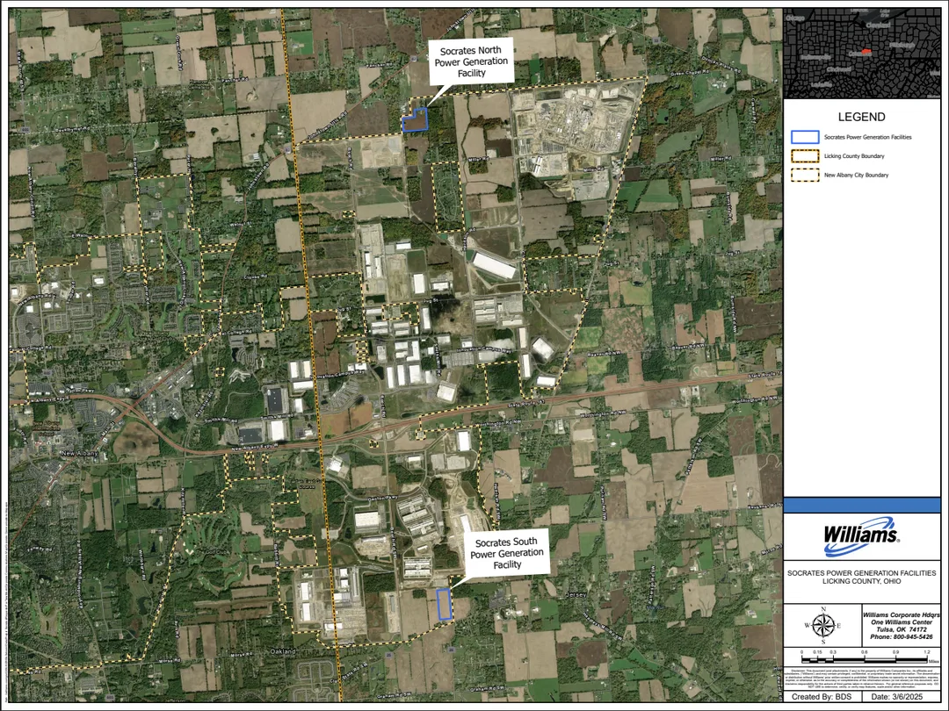Click the New Albany City Boundary legend symbol
949x711 pixels.
coord(805,176)
